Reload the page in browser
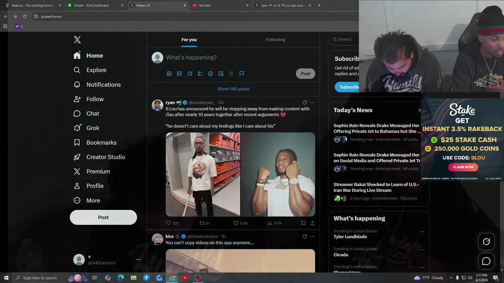Screen dimensions: 504x283 click(24, 17)
